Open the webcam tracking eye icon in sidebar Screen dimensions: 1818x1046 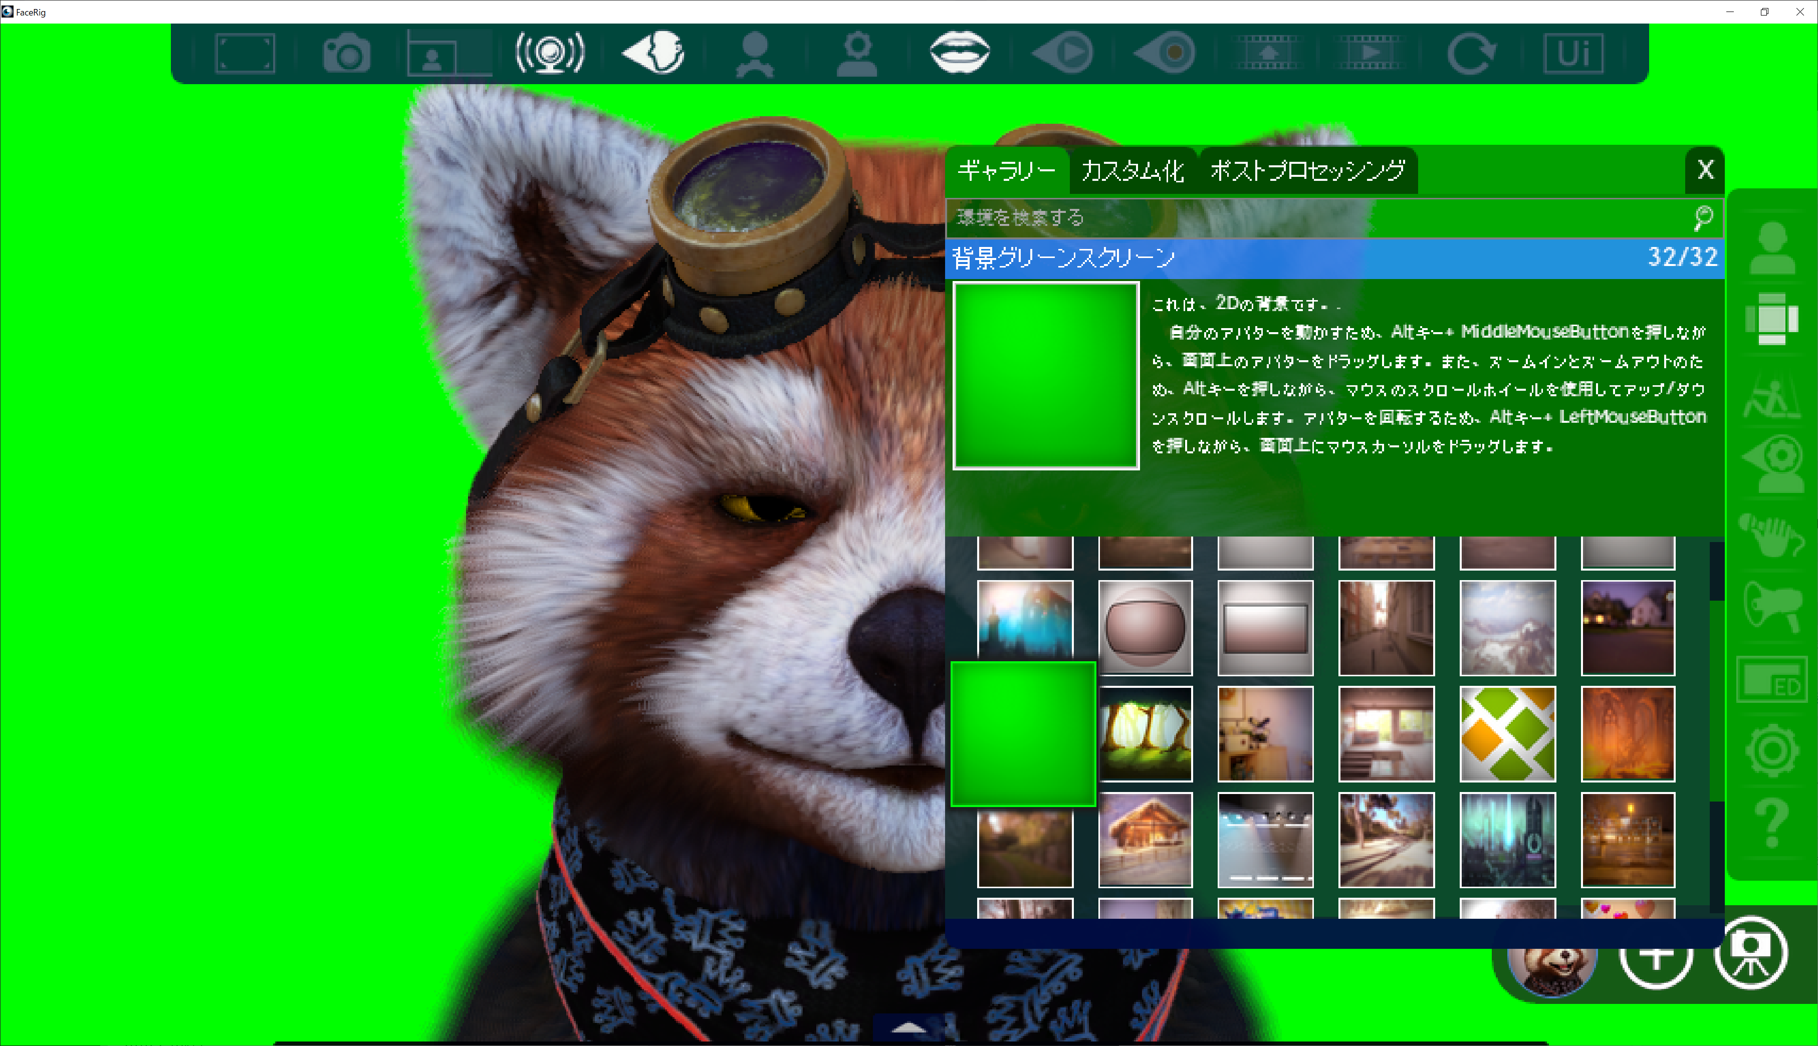coord(1772,464)
